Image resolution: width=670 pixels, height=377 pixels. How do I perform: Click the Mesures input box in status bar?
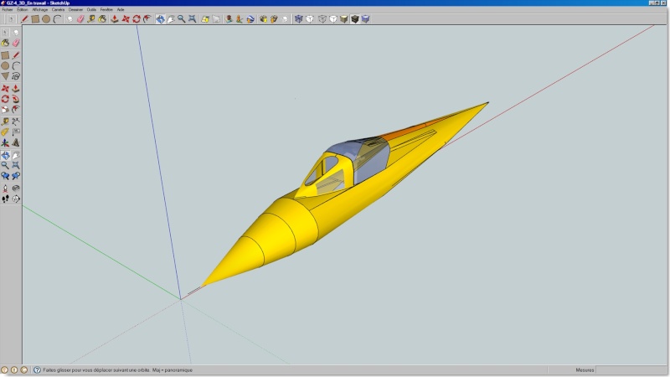click(631, 369)
